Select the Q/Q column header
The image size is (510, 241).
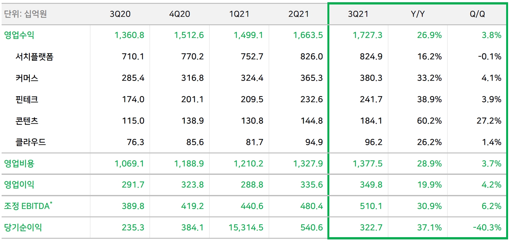[477, 14]
